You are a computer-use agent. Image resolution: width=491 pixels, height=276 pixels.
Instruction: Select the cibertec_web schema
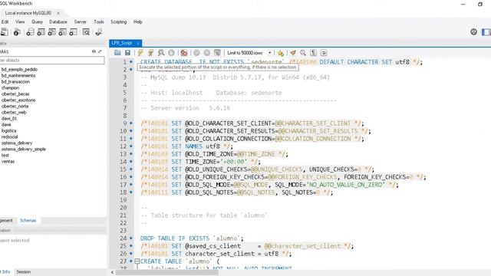[14, 113]
